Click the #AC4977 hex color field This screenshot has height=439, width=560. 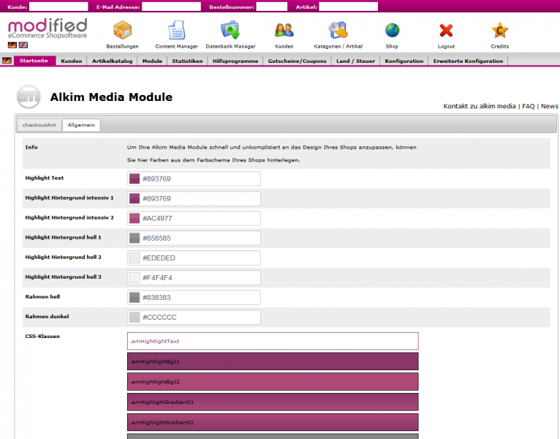click(194, 218)
